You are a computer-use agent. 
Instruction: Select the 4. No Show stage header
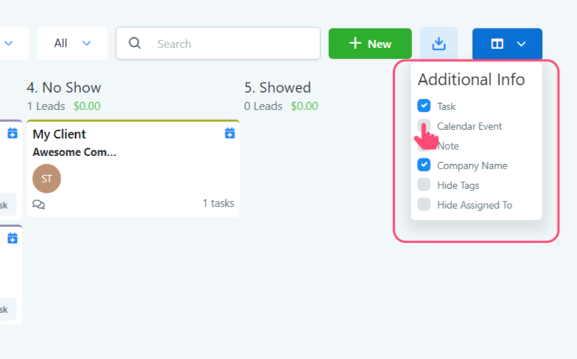pyautogui.click(x=64, y=88)
